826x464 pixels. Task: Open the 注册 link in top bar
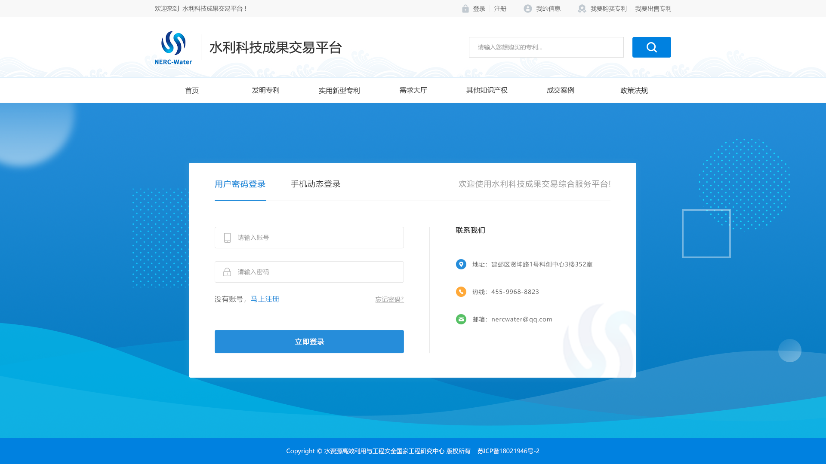500,9
